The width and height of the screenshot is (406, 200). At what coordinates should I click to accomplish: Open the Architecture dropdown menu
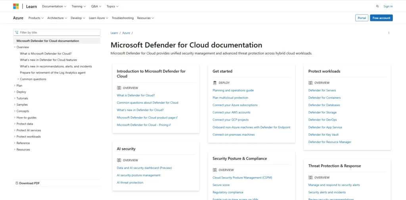click(x=57, y=18)
